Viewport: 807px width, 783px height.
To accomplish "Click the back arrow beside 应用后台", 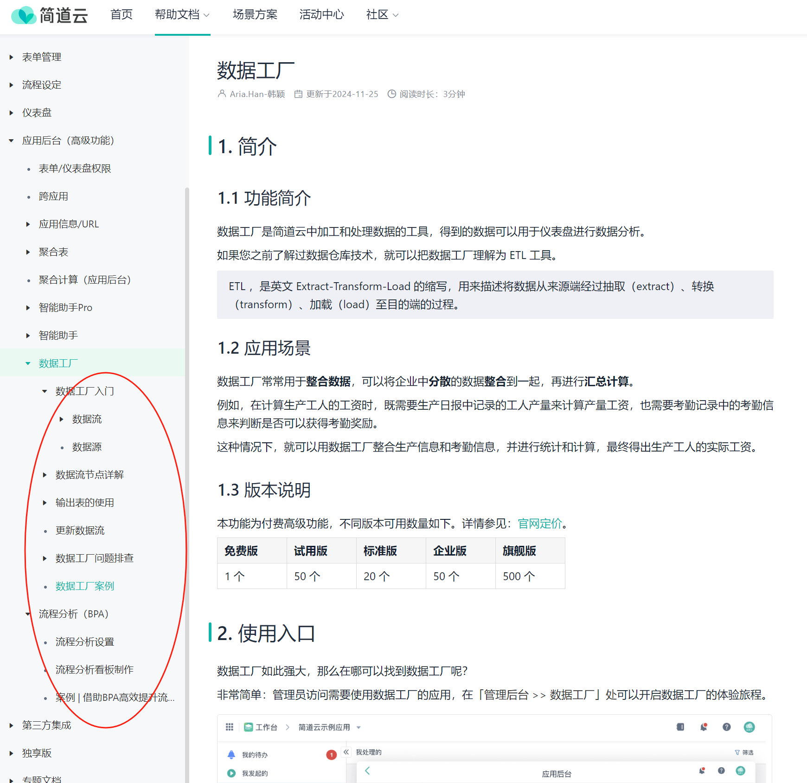I will (367, 771).
